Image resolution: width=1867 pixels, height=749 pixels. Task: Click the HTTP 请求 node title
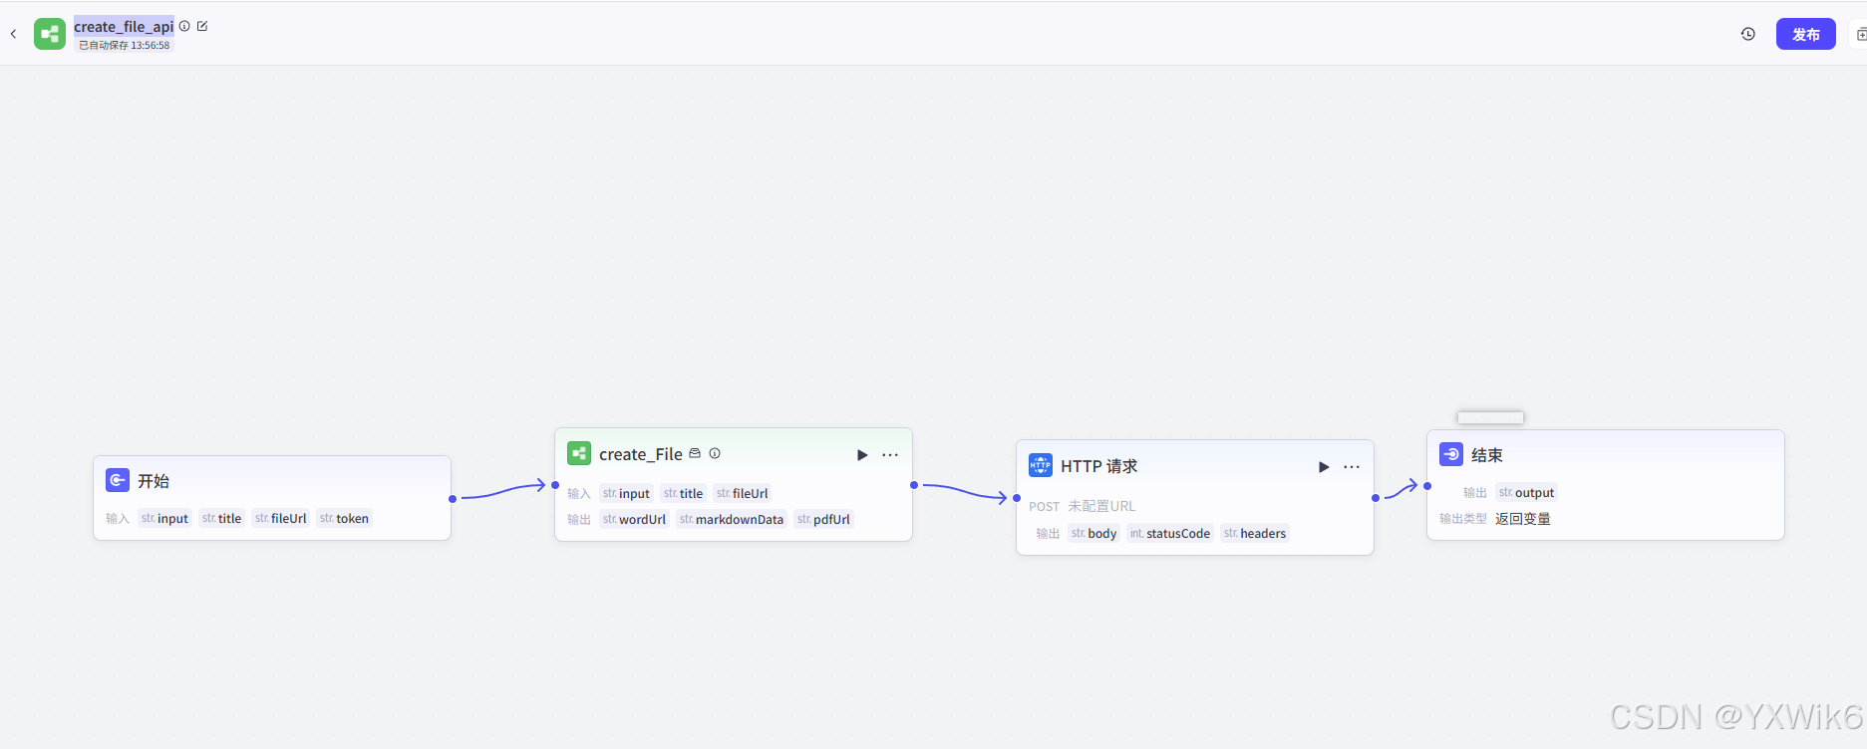coord(1098,466)
